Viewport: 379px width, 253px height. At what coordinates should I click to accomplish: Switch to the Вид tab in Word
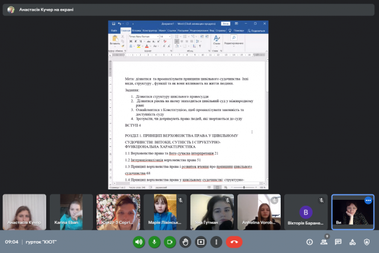pyautogui.click(x=212, y=31)
